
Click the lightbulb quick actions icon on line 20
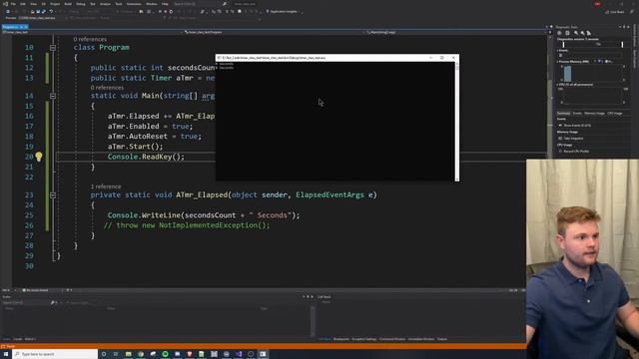(39, 157)
